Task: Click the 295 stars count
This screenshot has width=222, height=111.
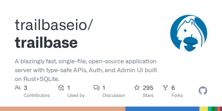Action: point(148,88)
